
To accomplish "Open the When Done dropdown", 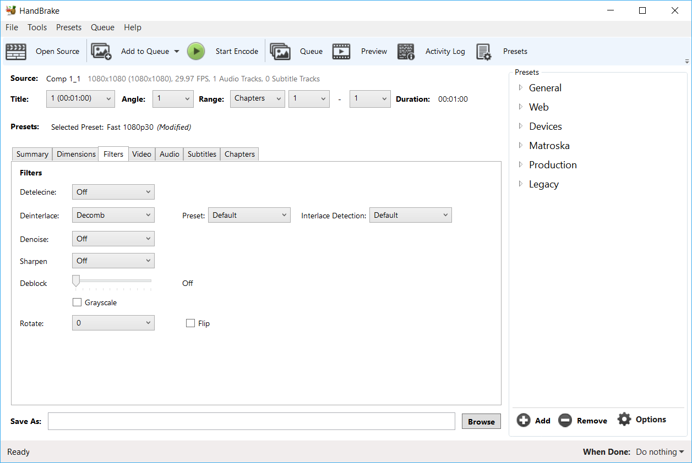I will point(660,452).
